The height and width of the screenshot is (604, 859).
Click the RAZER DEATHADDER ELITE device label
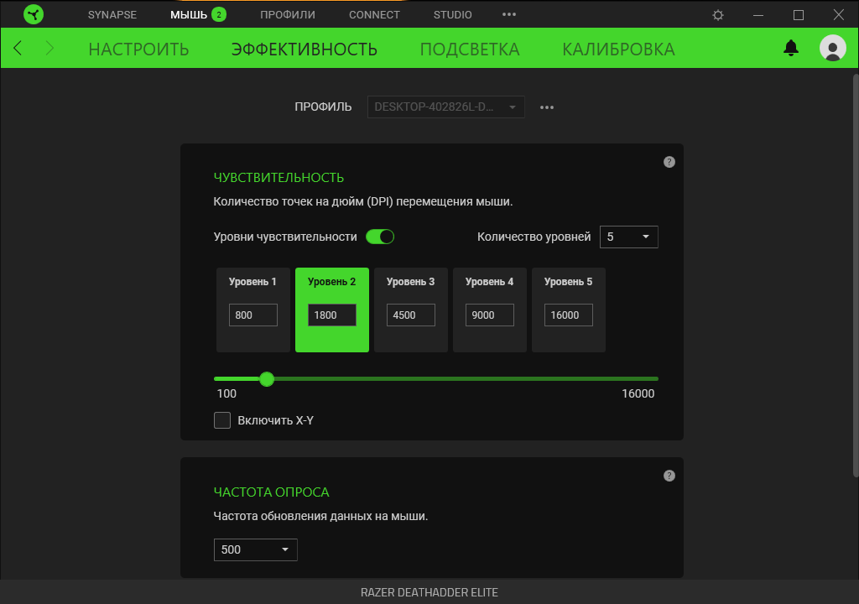tap(429, 592)
